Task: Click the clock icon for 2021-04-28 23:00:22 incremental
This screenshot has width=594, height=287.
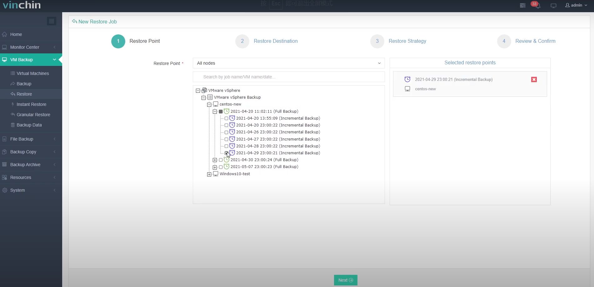Action: pyautogui.click(x=232, y=146)
